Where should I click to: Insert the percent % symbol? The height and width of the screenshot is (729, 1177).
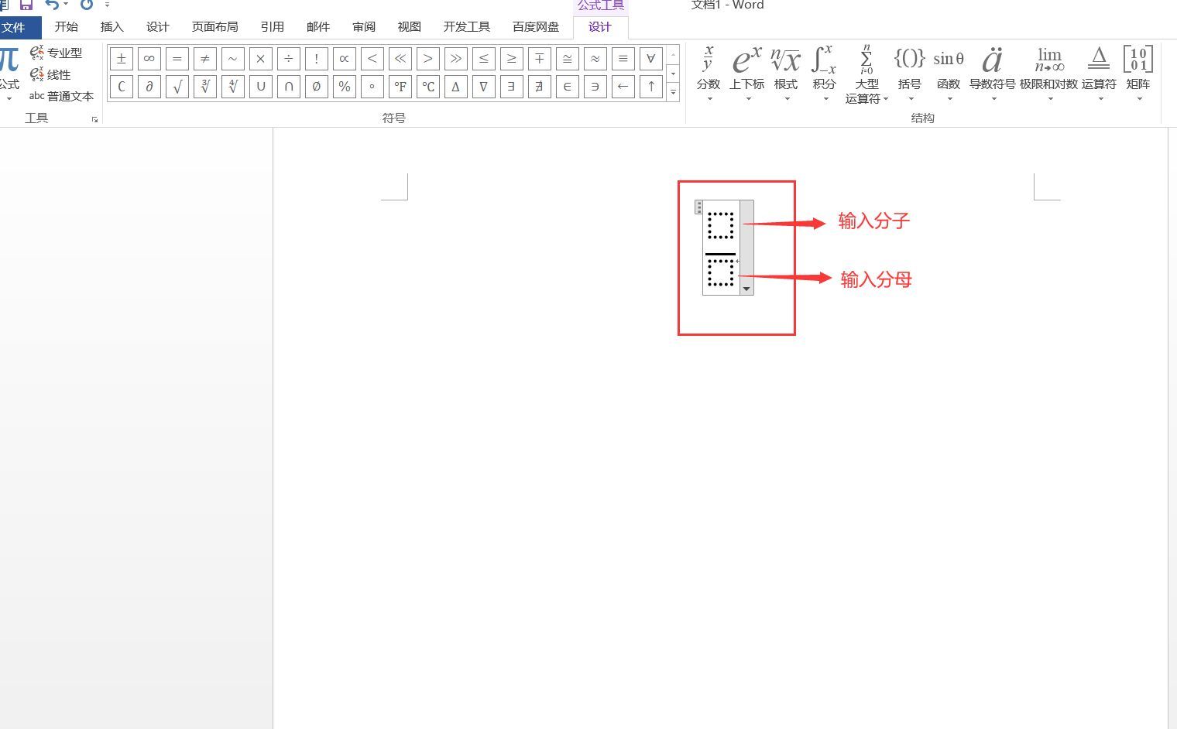[x=345, y=87]
